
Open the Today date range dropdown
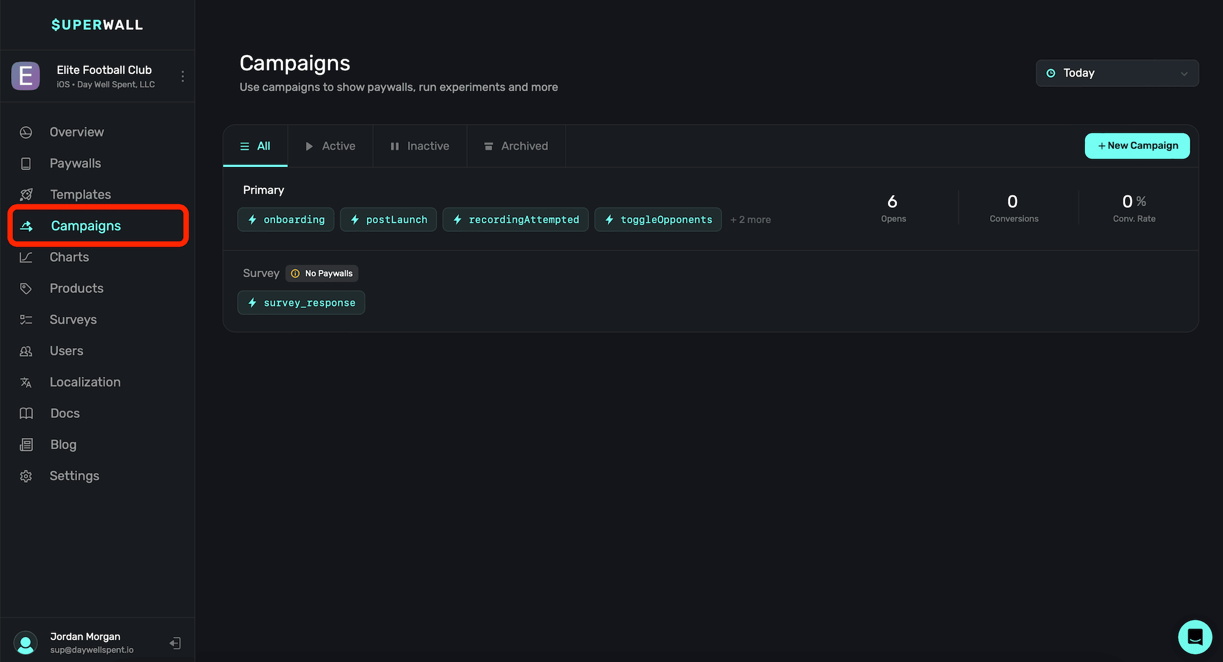click(1117, 73)
